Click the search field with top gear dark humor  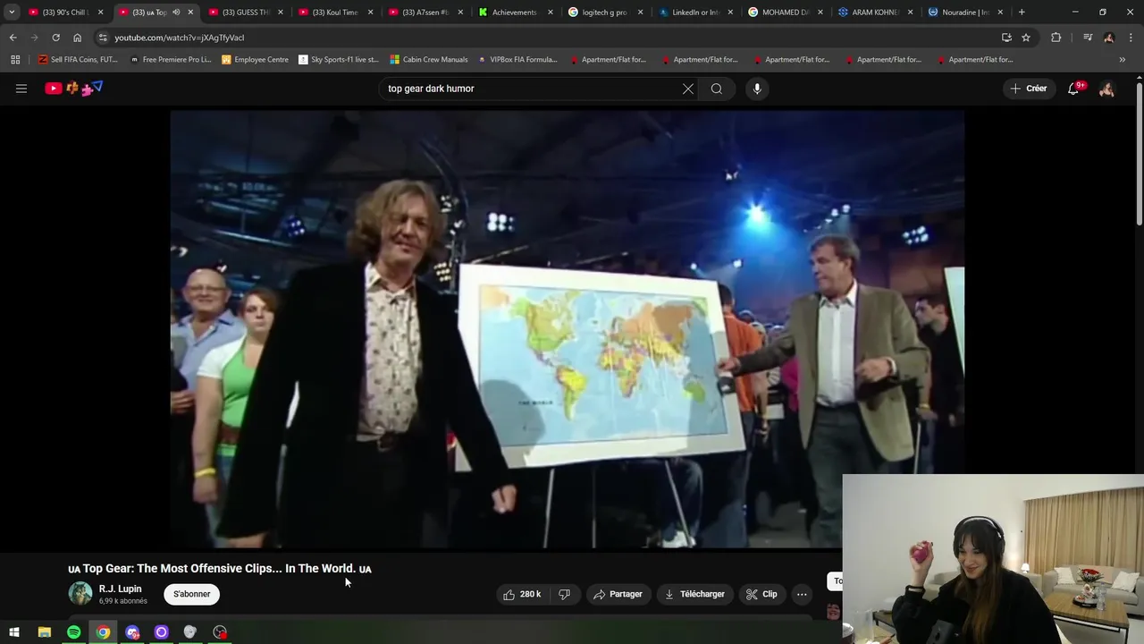[531, 89]
